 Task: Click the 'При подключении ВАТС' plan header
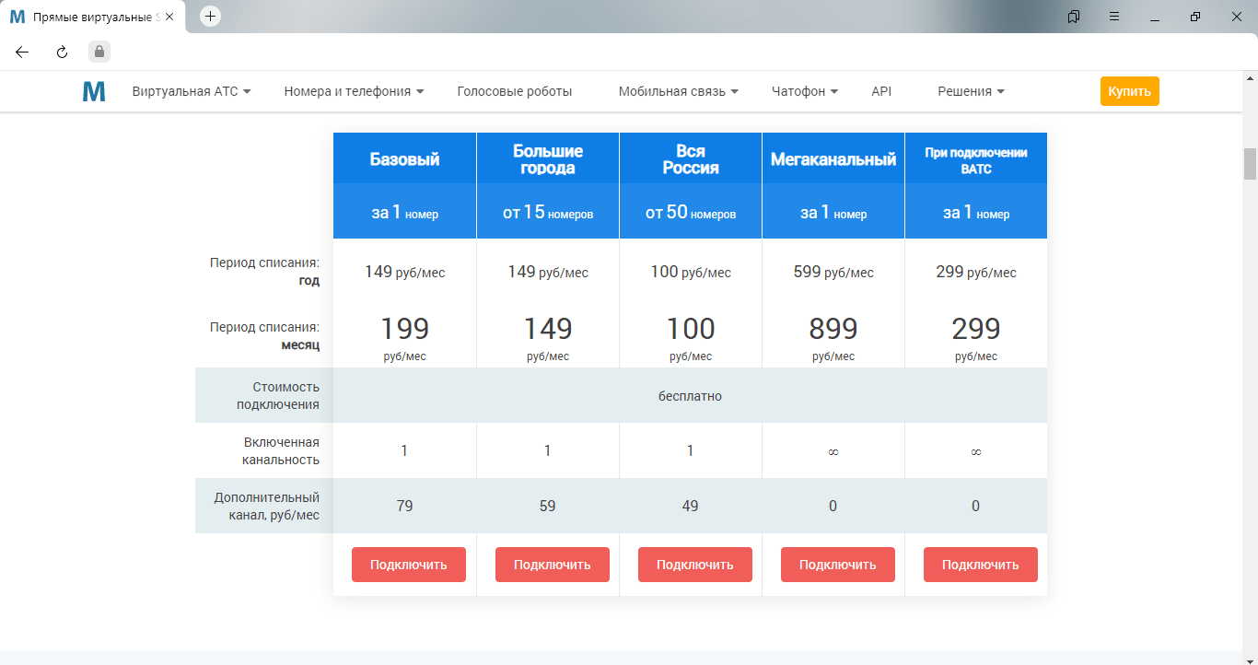976,158
